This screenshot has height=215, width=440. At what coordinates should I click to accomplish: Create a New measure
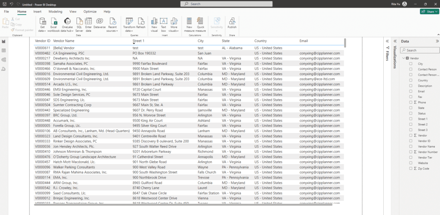[189, 21]
